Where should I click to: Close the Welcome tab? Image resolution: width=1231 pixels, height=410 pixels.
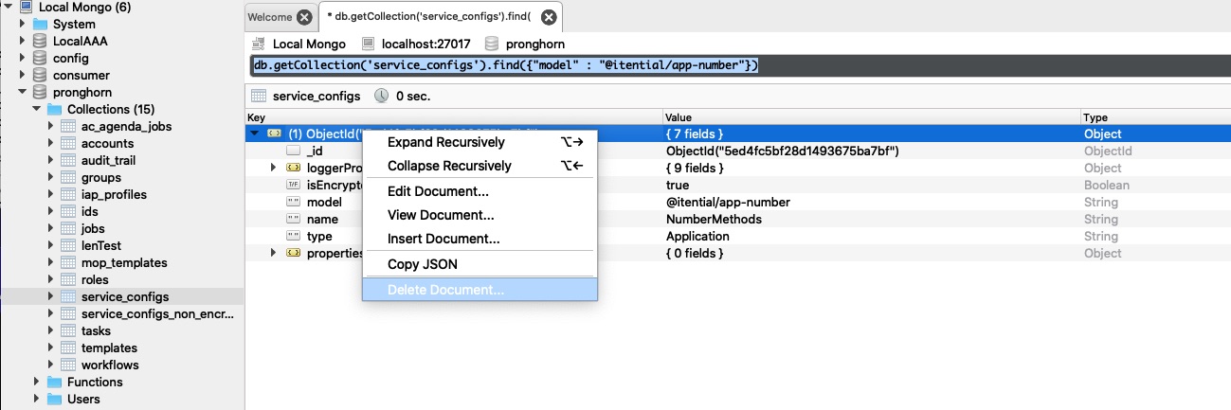point(303,17)
